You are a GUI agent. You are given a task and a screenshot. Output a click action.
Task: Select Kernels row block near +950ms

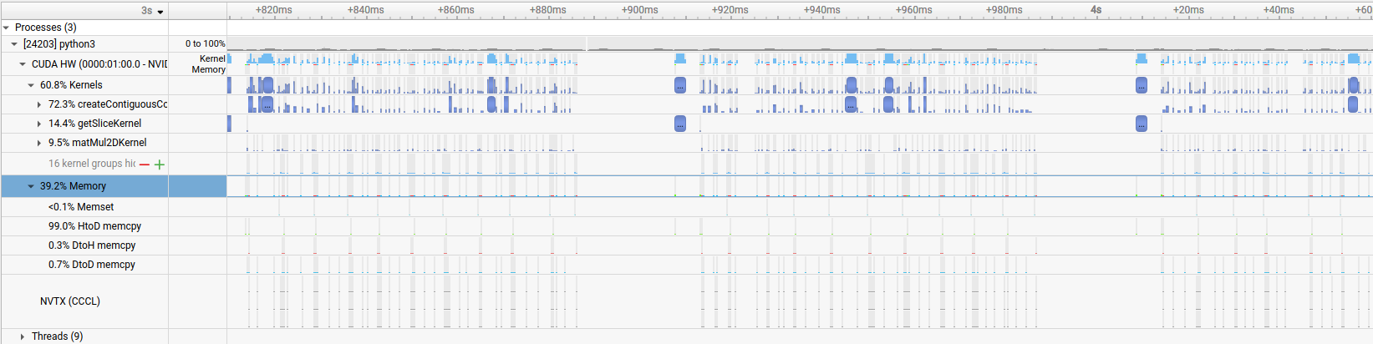point(851,85)
